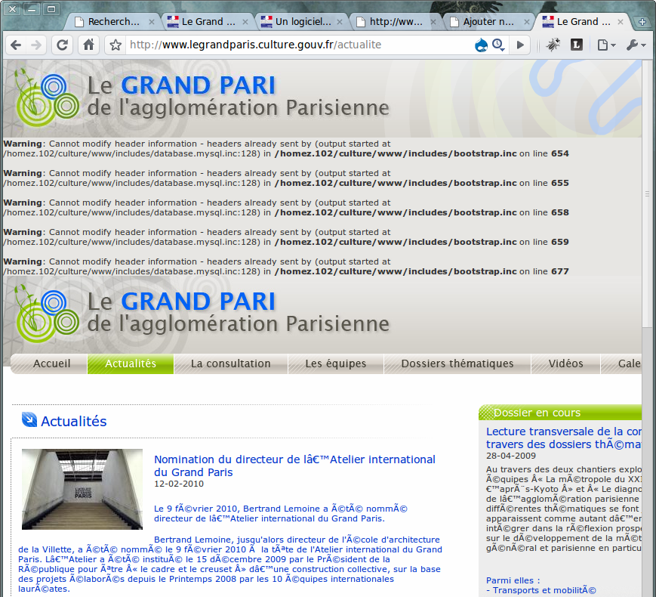
Task: Switch to the Recherch... tab
Action: [112, 22]
